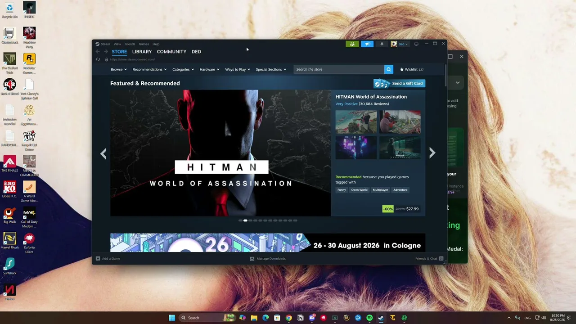Click the store search magnifier button
This screenshot has width=576, height=324.
tap(389, 69)
